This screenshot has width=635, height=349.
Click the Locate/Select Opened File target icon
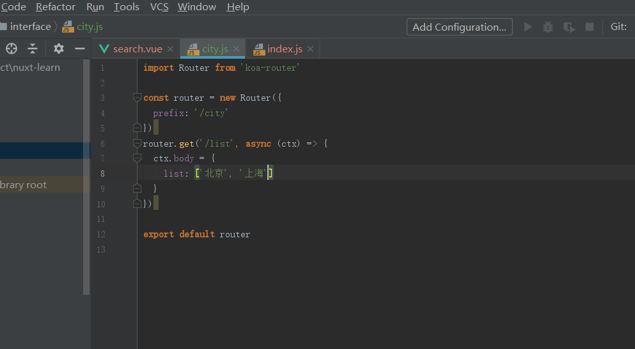12,48
